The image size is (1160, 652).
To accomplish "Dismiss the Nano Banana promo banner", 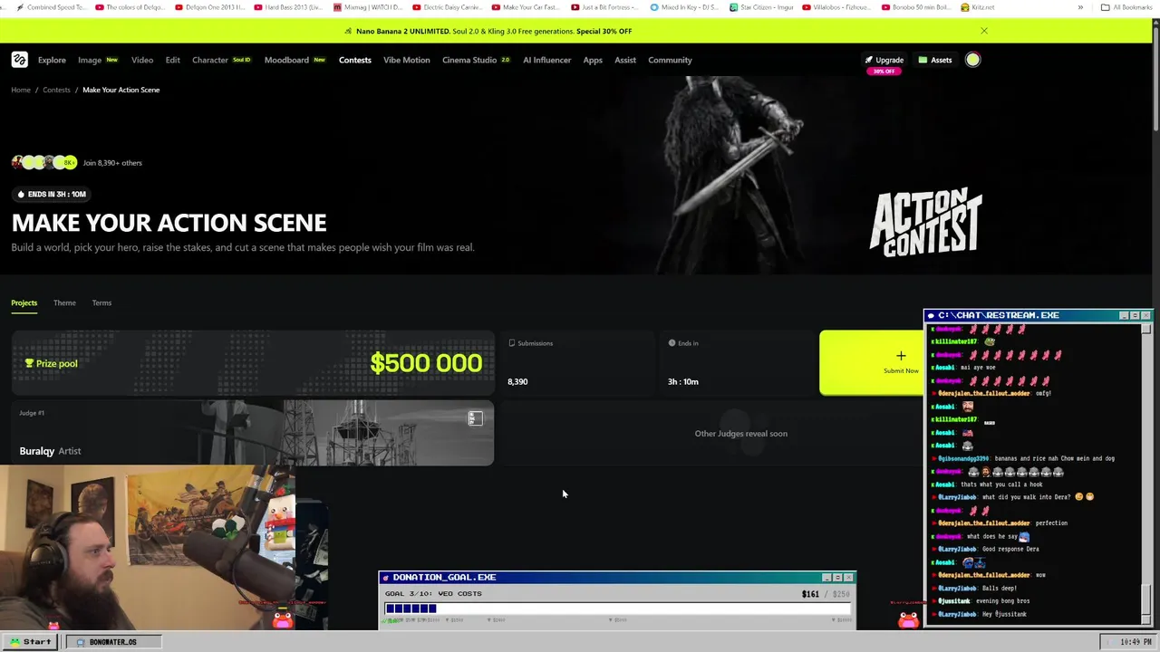I will [x=984, y=31].
